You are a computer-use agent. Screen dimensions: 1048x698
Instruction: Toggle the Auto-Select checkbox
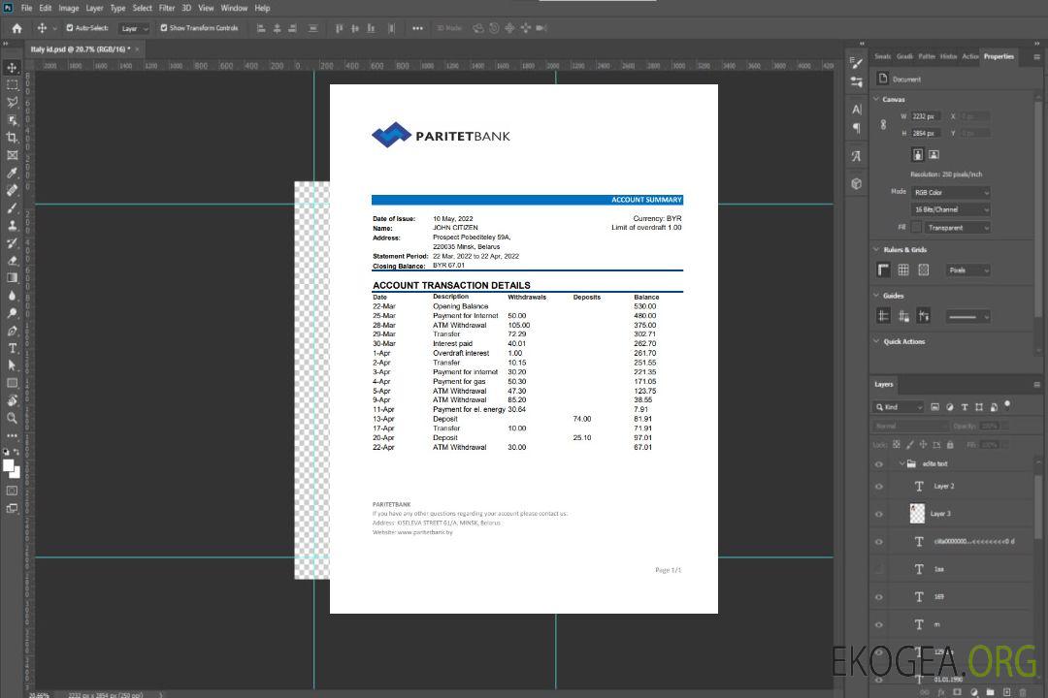(x=69, y=28)
